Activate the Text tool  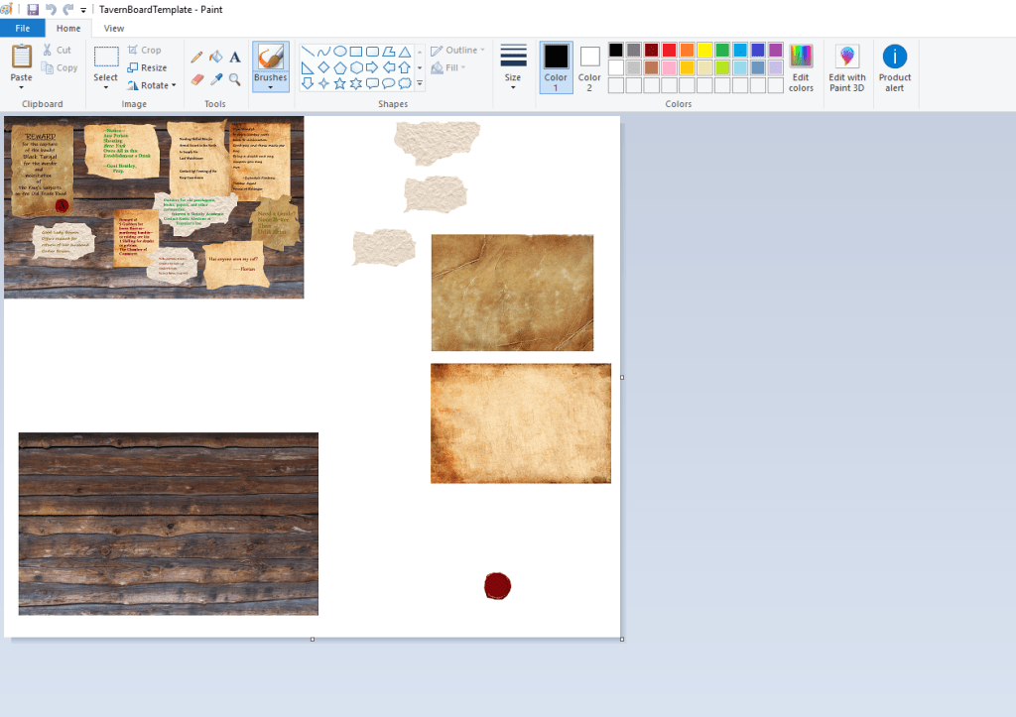(235, 58)
